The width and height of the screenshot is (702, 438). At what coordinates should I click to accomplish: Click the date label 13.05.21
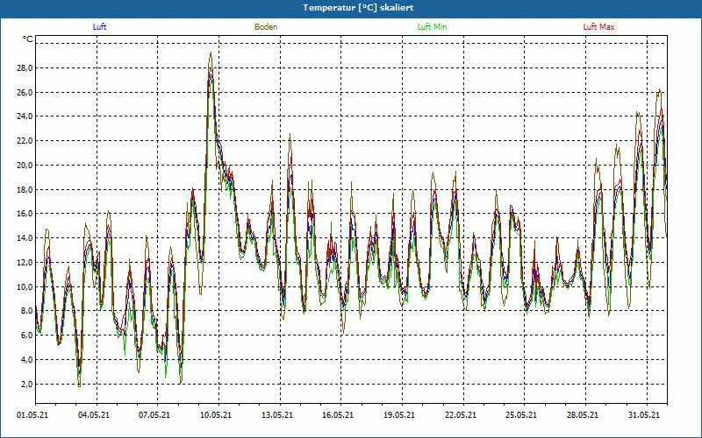[x=277, y=415]
